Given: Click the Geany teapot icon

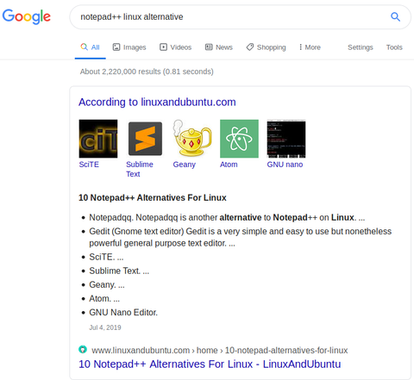Looking at the screenshot, I should coord(192,139).
